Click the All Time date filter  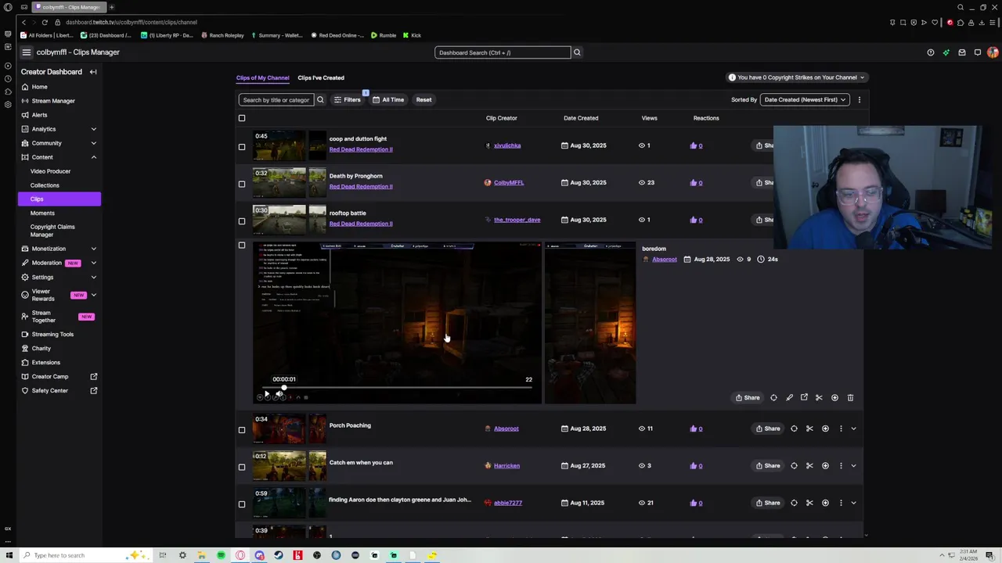point(388,99)
